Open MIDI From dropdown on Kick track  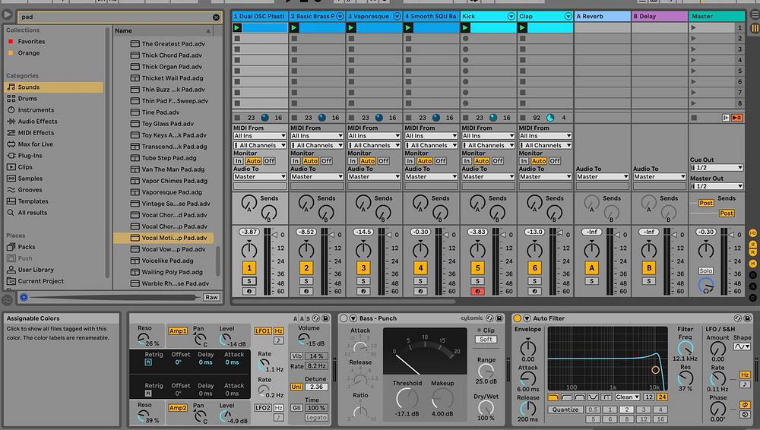point(487,136)
